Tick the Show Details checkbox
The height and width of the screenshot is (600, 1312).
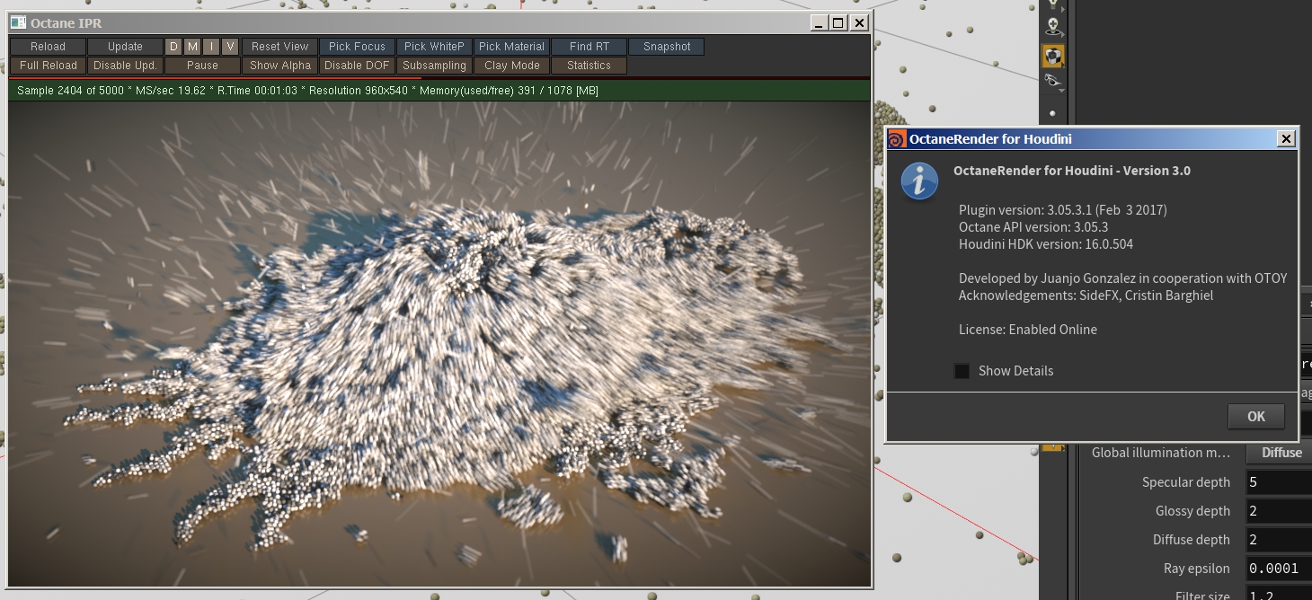pyautogui.click(x=962, y=371)
